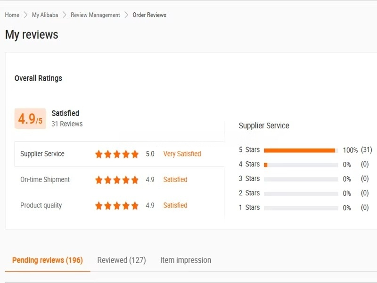Open My Alibaba breadcrumb link
Image resolution: width=377 pixels, height=283 pixels.
(45, 15)
